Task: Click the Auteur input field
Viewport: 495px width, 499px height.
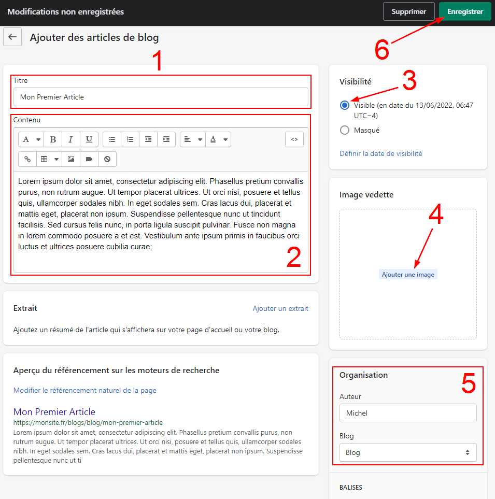Action: [x=408, y=413]
